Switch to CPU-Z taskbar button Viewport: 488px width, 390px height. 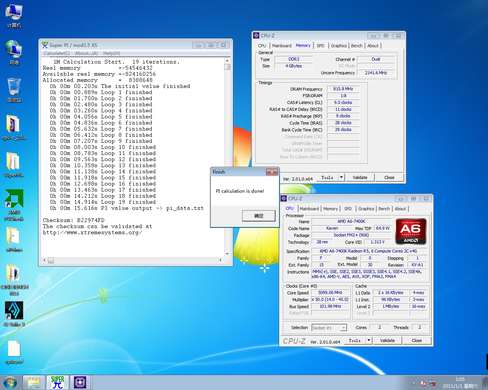(x=80, y=382)
